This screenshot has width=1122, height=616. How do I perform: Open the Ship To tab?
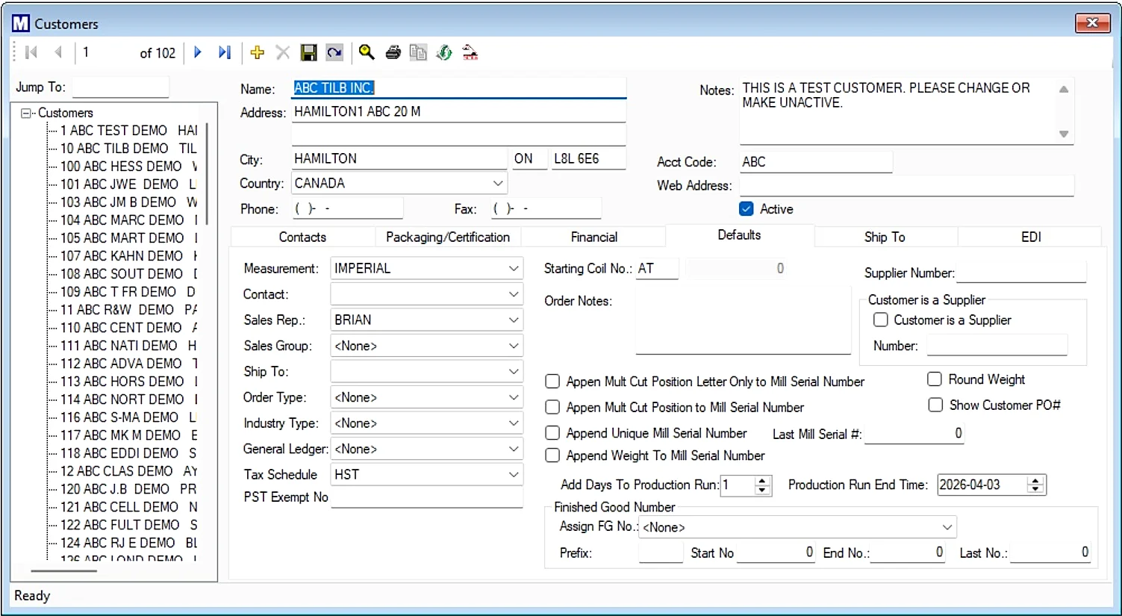[885, 237]
